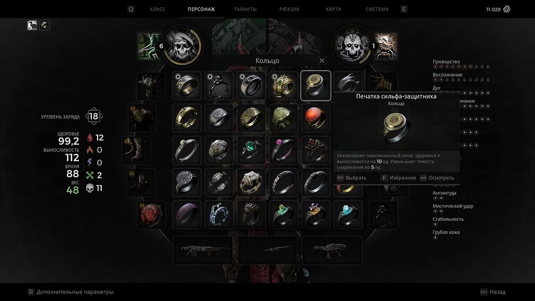Select the highlighted Sylph Guardian signet ring

pyautogui.click(x=316, y=86)
